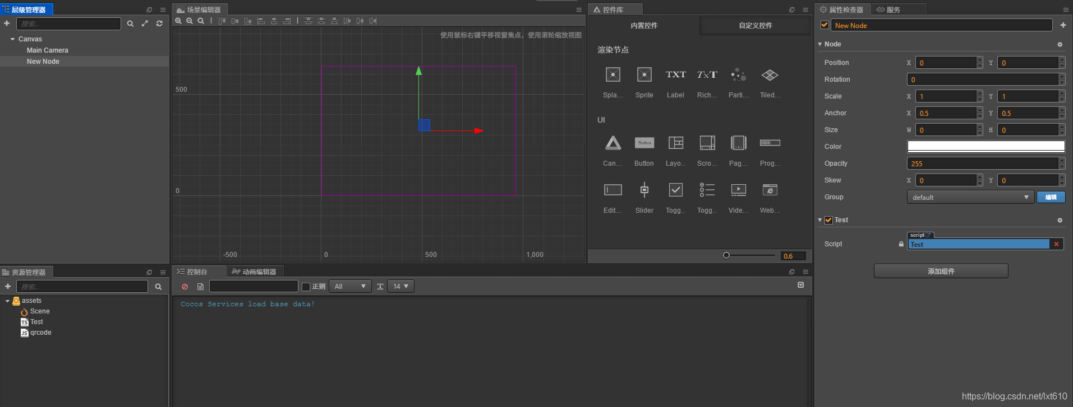
Task: Add a Sprite node from widget library
Action: coord(644,75)
